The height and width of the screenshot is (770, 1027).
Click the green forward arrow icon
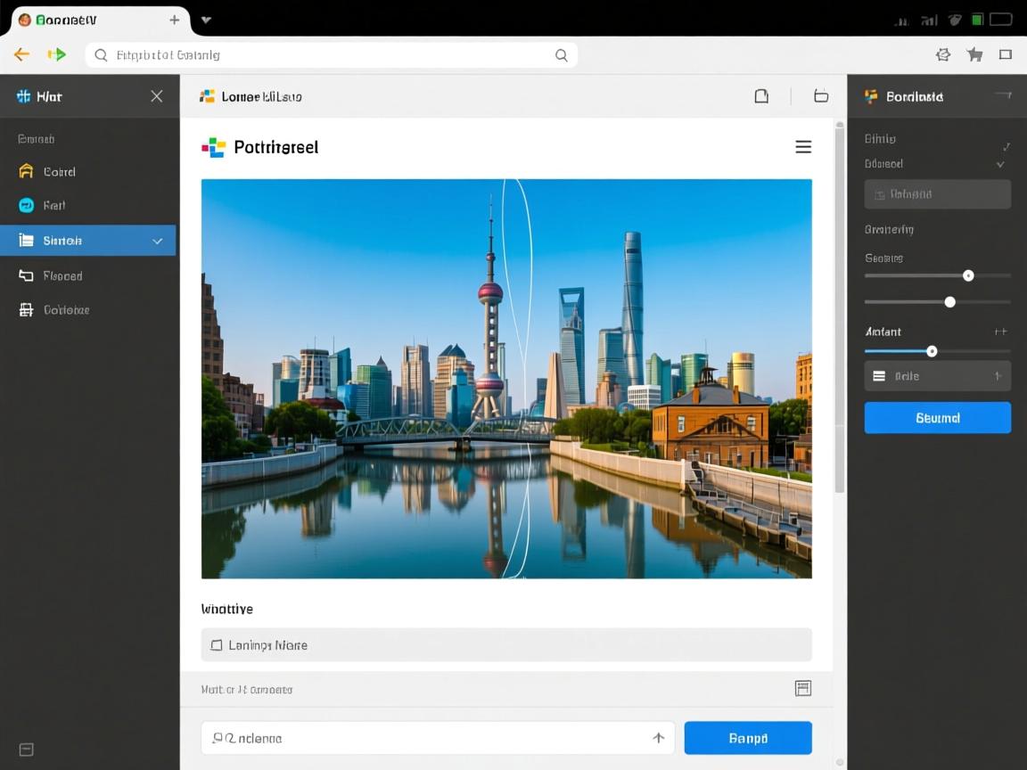[57, 54]
